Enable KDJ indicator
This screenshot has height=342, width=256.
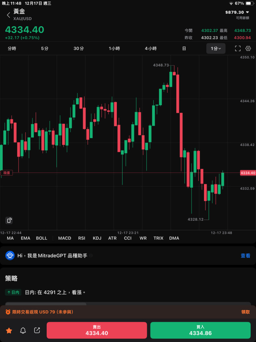(x=97, y=238)
